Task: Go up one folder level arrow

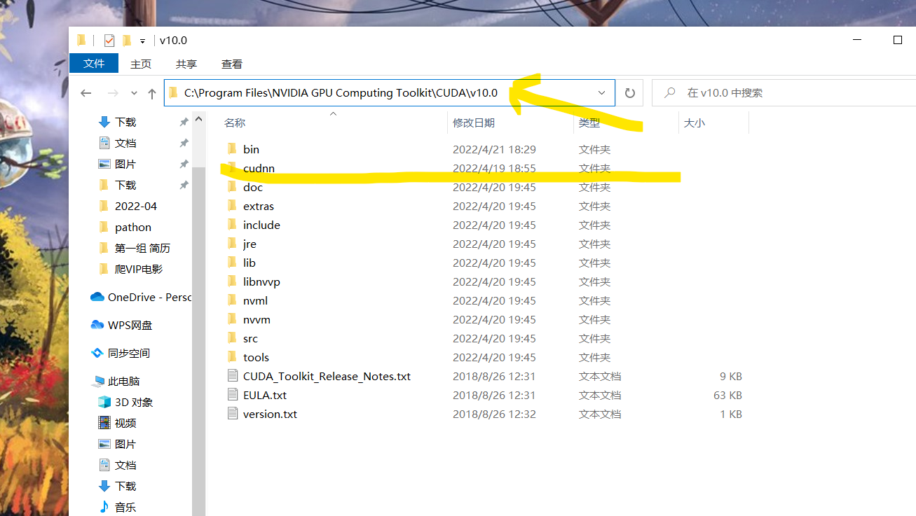Action: tap(152, 93)
